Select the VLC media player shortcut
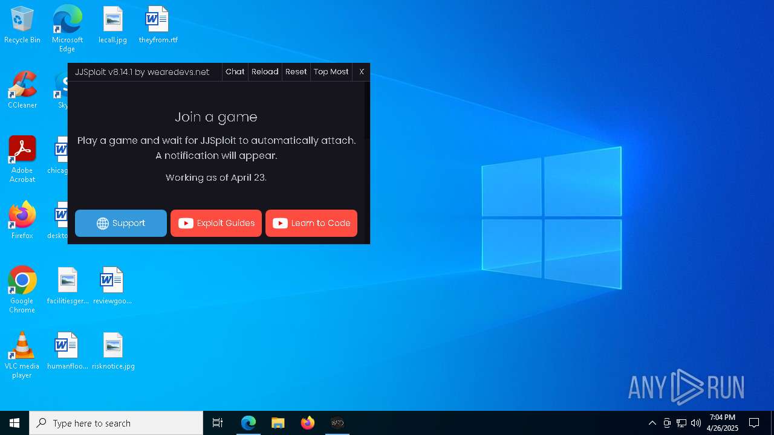The width and height of the screenshot is (774, 435). point(22,355)
